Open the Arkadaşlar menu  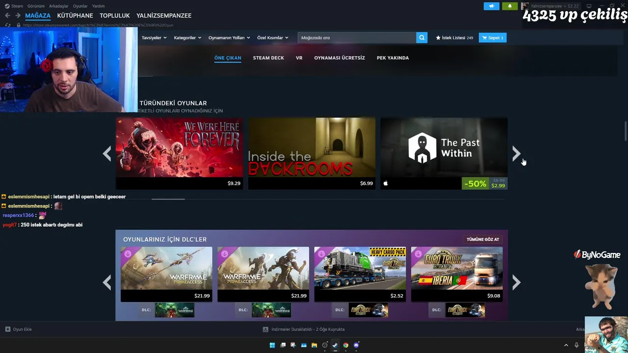coord(59,6)
